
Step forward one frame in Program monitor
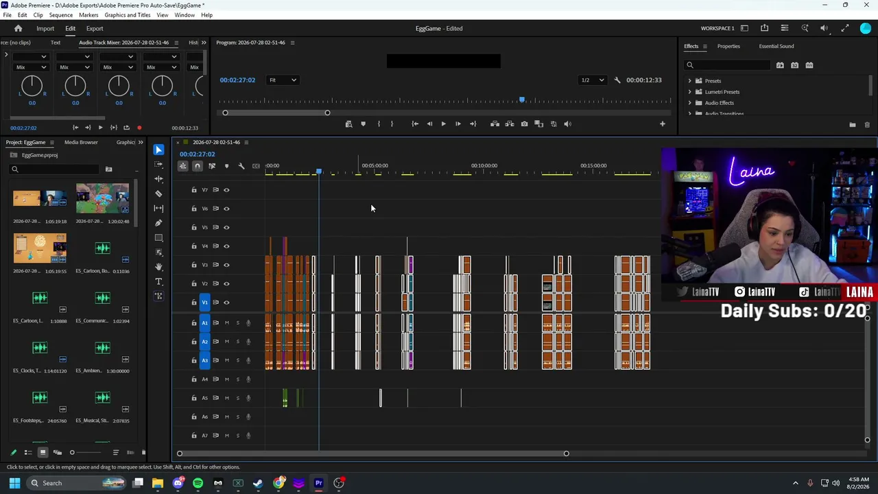458,124
